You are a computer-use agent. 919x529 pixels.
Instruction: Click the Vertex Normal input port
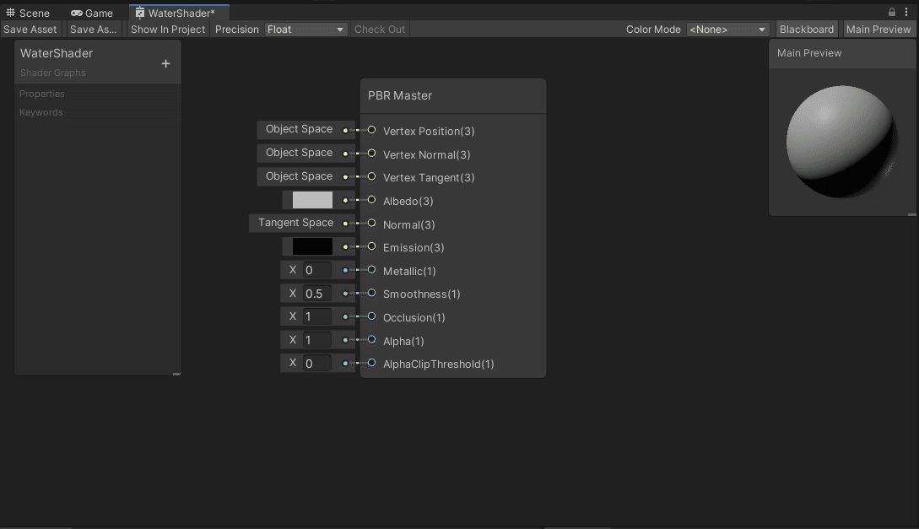371,153
